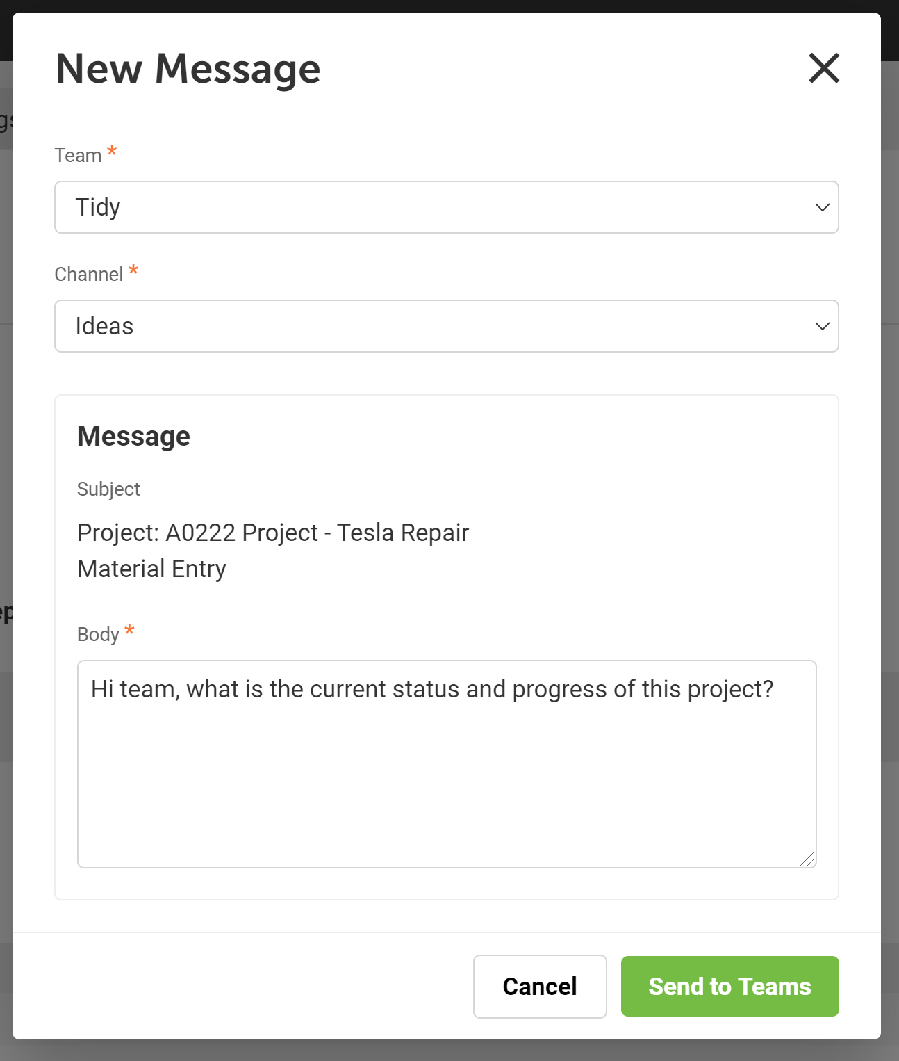Click inside the Body message text area
Viewport: 899px width, 1061px height.
tap(447, 764)
